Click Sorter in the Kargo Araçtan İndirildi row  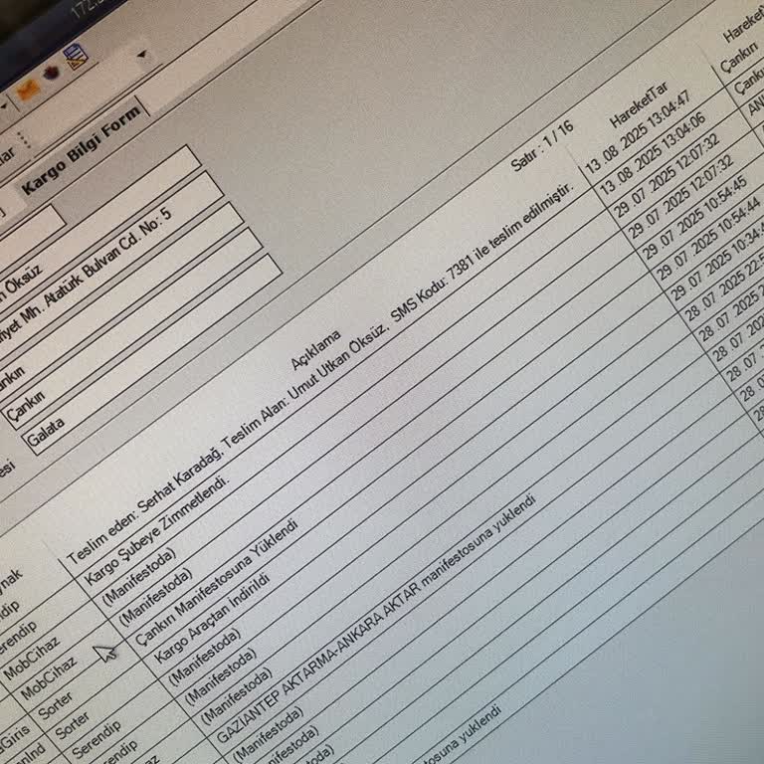point(72,724)
